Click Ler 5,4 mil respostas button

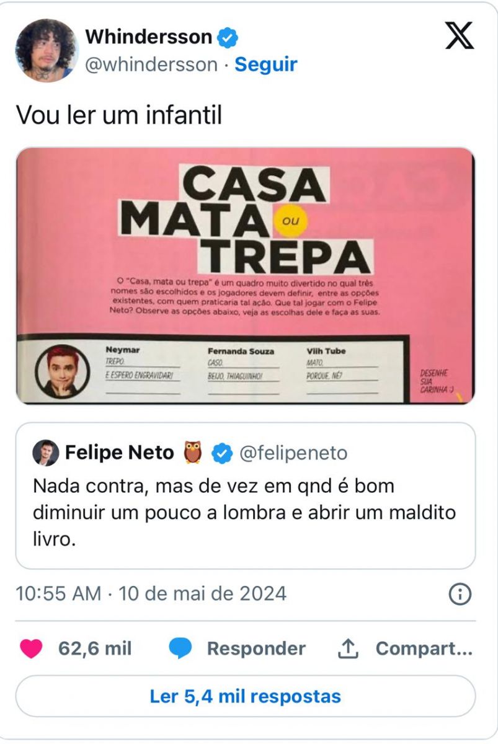click(245, 696)
